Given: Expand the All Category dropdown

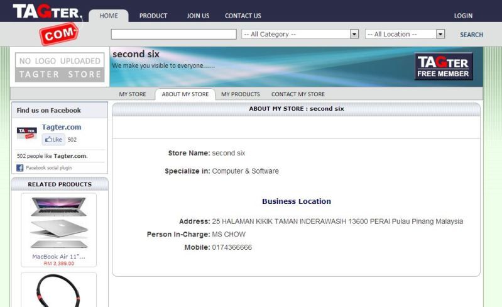Looking at the screenshot, I should (x=300, y=34).
